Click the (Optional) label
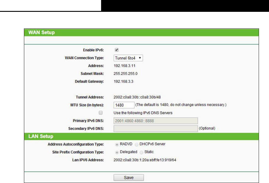 click(207, 128)
